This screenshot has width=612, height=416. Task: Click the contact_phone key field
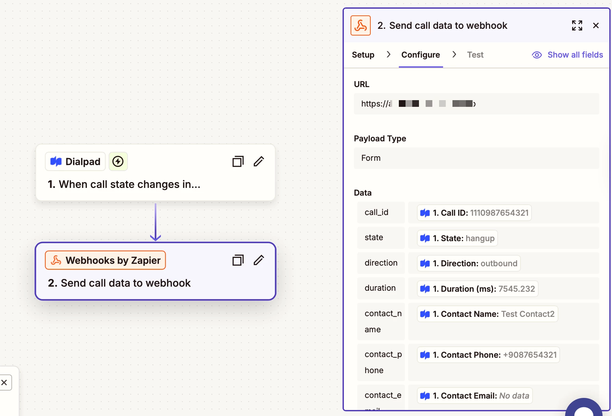(x=381, y=362)
